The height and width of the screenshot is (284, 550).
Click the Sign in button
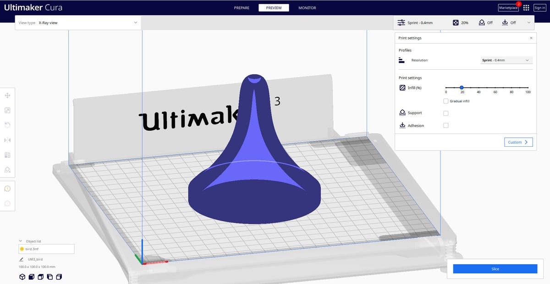coord(539,8)
